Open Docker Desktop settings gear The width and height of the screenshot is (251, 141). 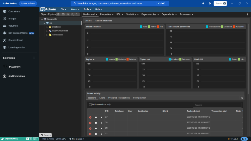click(210, 3)
